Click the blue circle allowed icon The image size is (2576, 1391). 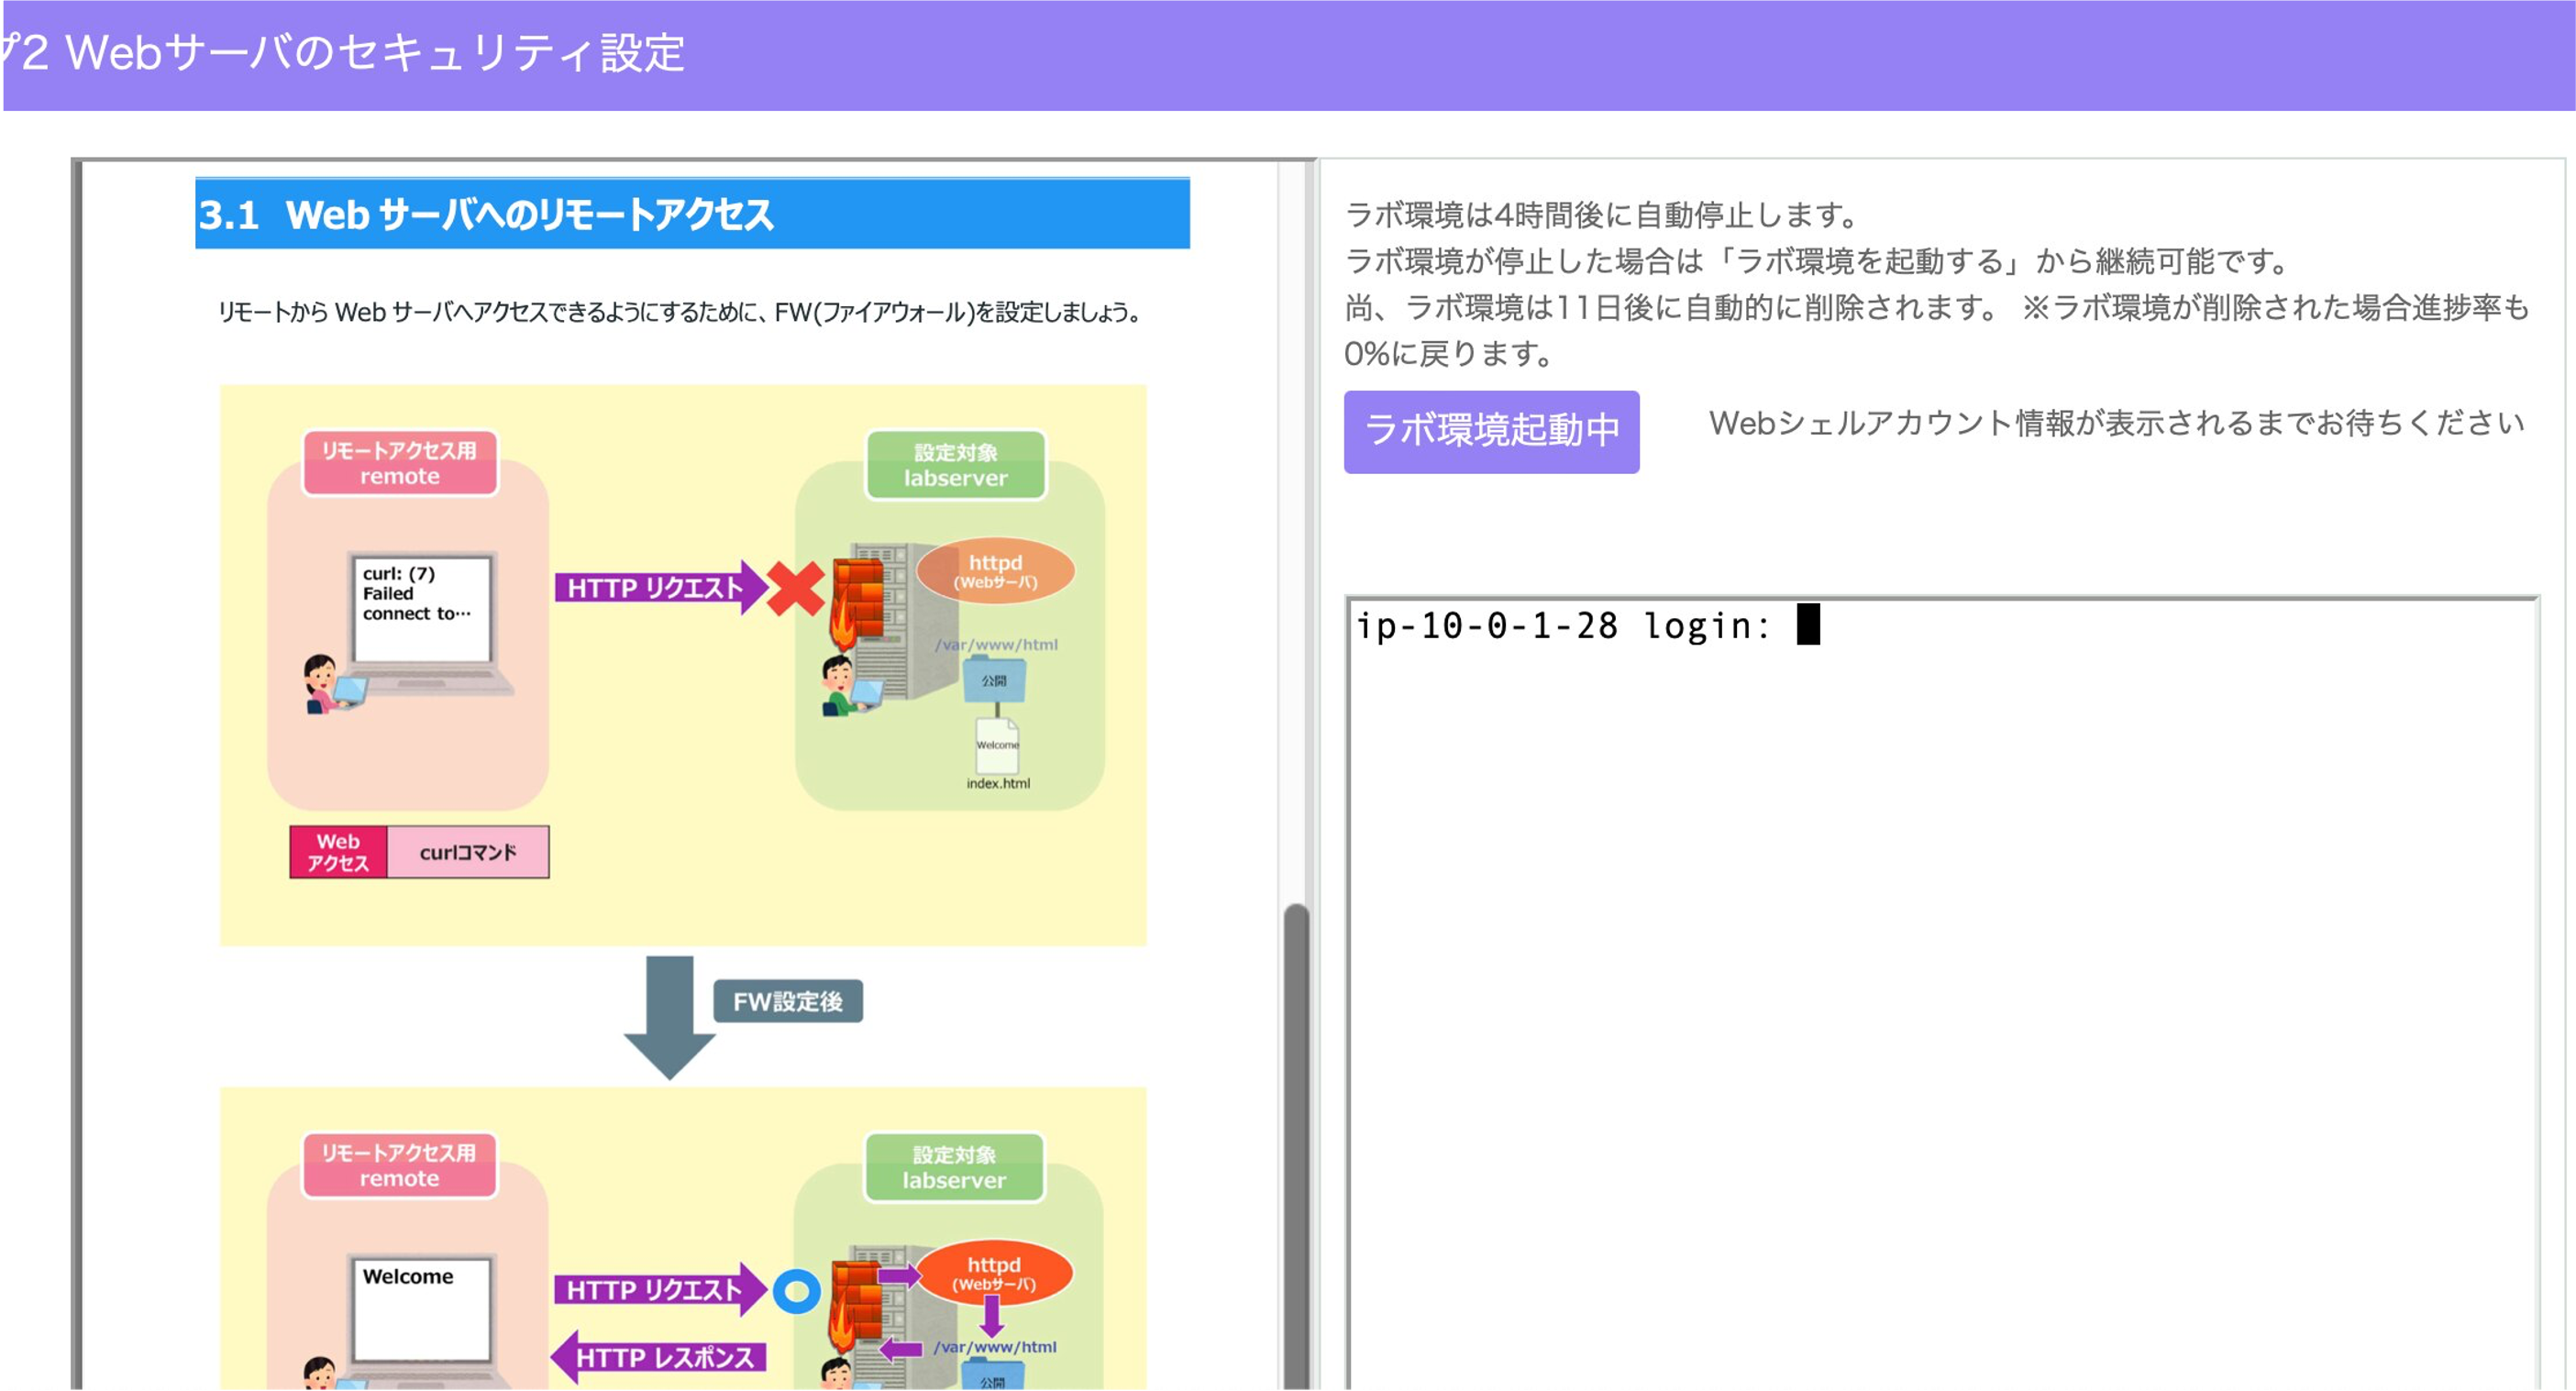point(797,1291)
